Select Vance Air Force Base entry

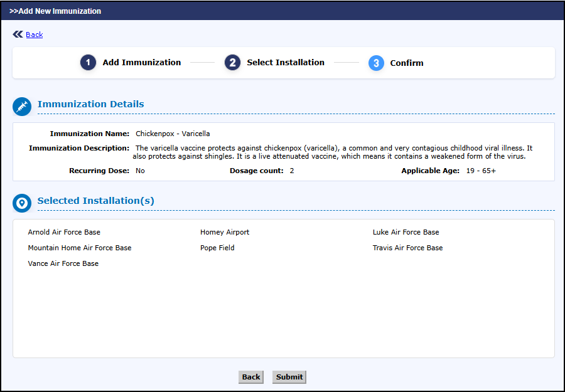tap(63, 263)
